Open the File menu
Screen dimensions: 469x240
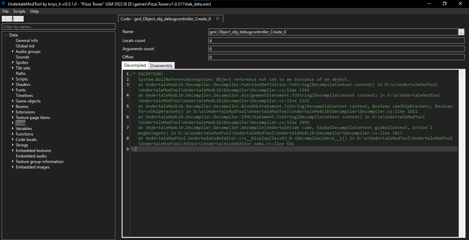tap(5, 11)
